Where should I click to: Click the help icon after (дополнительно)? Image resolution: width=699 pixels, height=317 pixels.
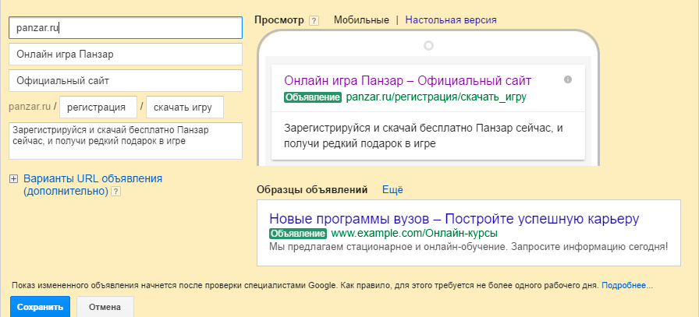click(116, 192)
